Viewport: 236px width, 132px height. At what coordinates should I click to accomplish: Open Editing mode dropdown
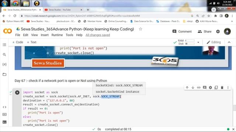click(x=214, y=43)
